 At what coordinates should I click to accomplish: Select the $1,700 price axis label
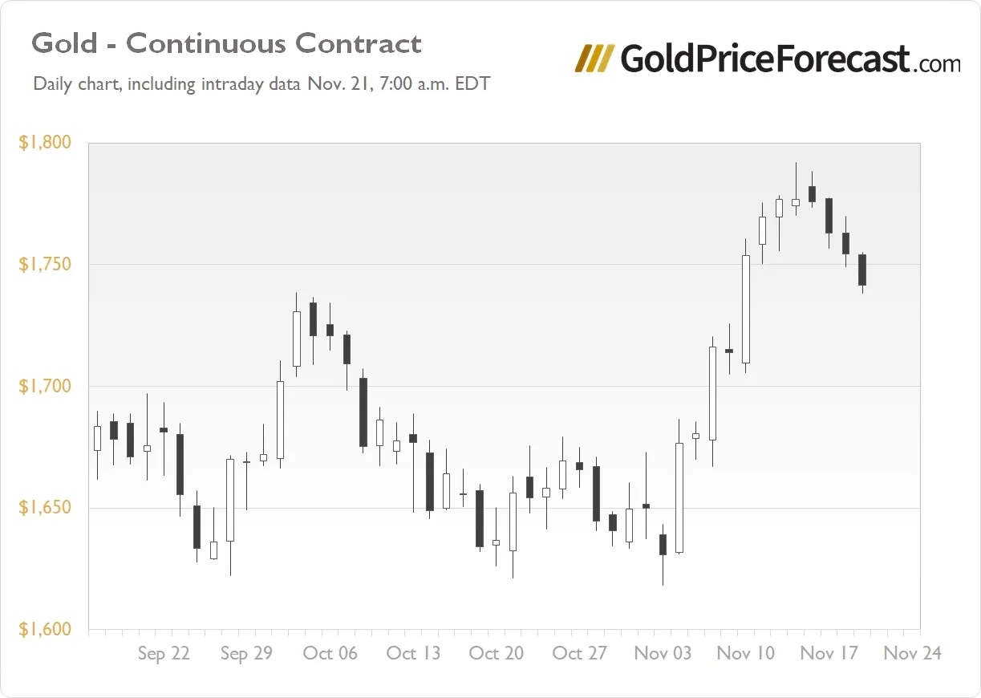coord(45,387)
